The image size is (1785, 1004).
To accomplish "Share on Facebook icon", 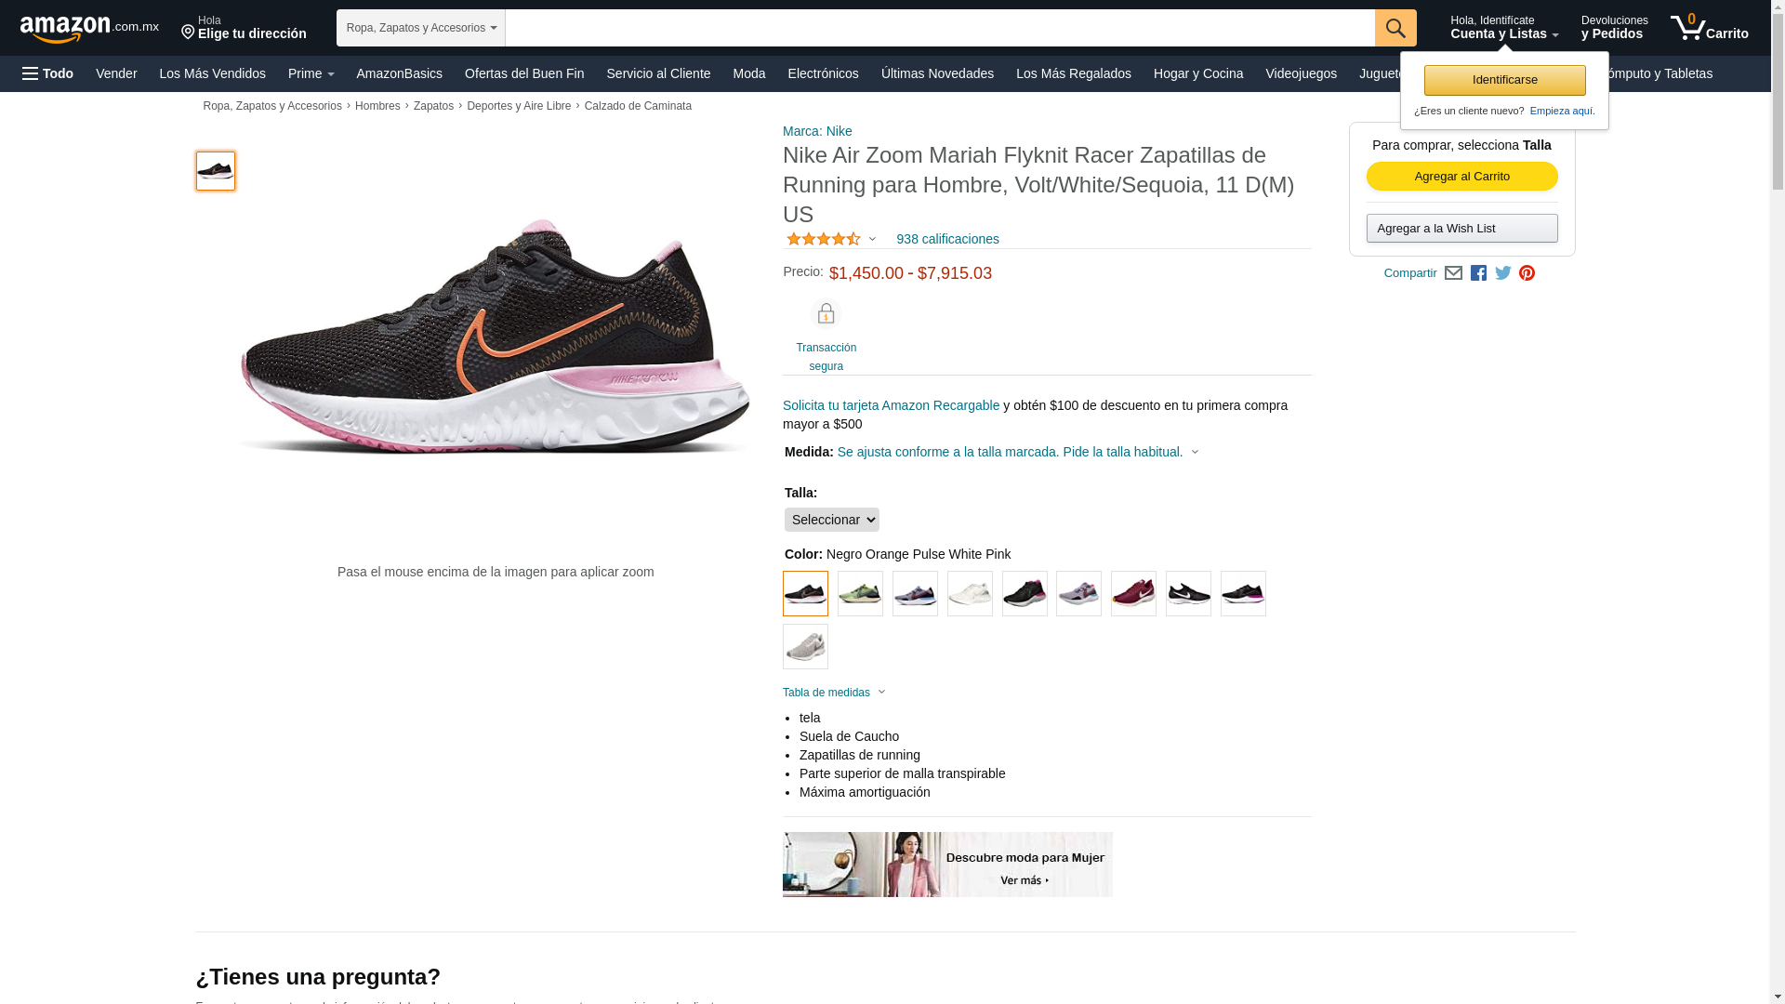I will pos(1478,273).
